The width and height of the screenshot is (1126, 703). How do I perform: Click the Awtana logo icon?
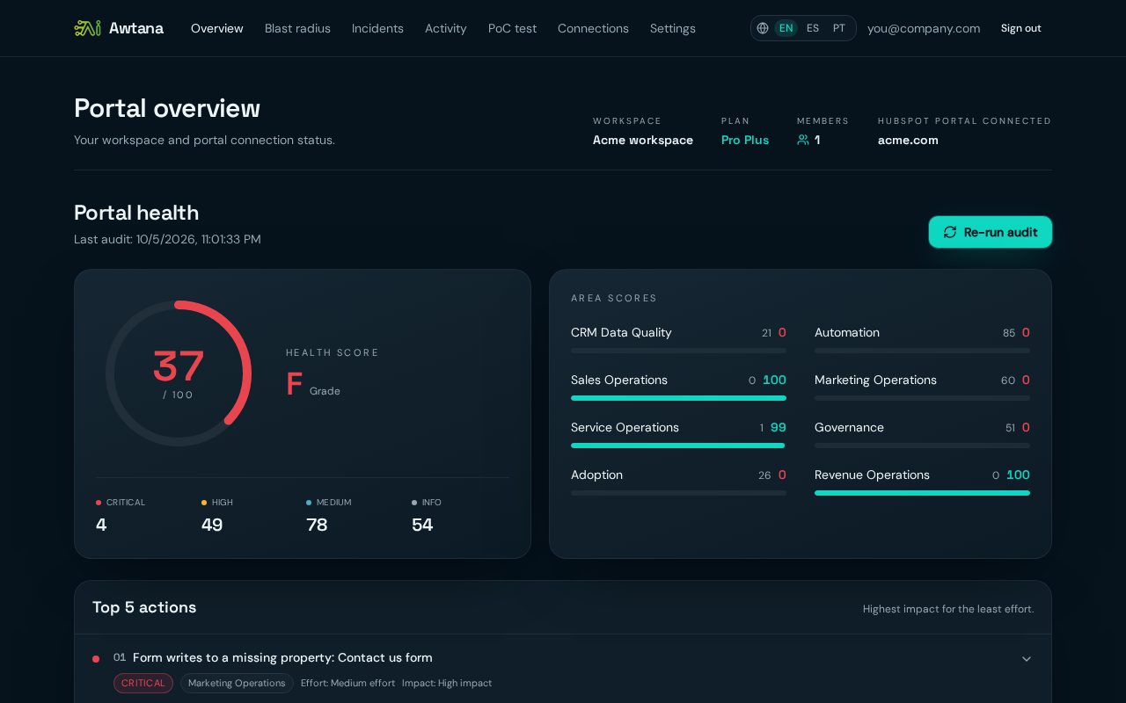pos(87,28)
